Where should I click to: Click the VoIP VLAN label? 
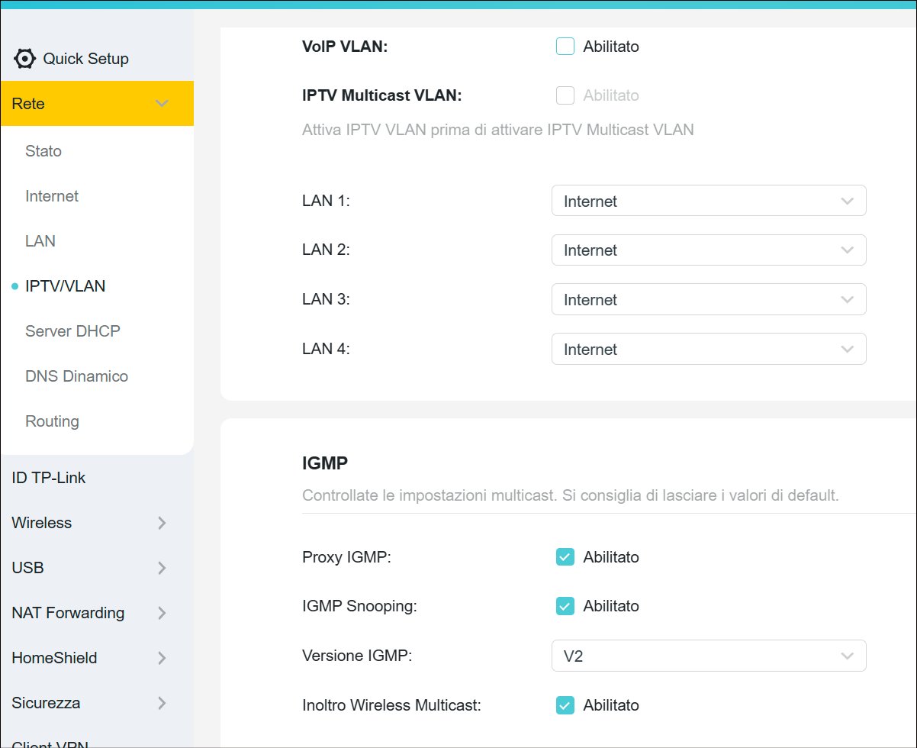pos(345,47)
